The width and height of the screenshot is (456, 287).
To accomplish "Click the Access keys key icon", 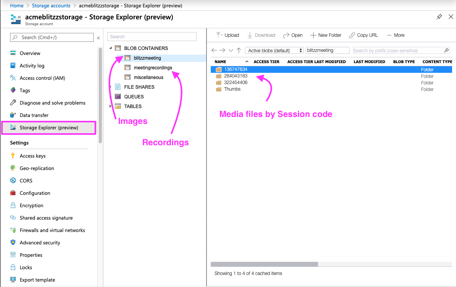I will coord(13,156).
